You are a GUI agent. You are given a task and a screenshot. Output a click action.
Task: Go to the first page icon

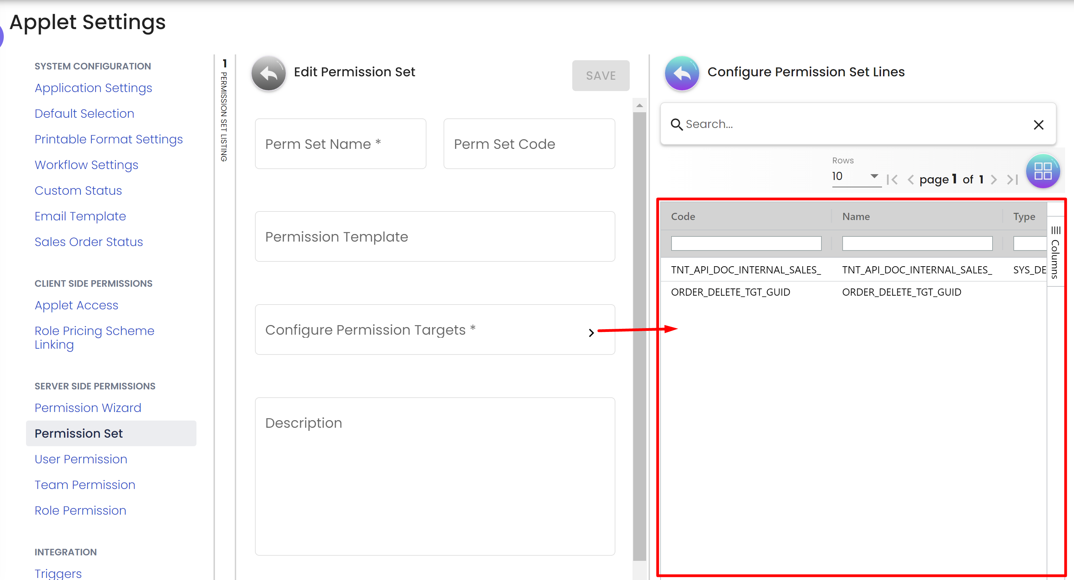[x=892, y=180]
